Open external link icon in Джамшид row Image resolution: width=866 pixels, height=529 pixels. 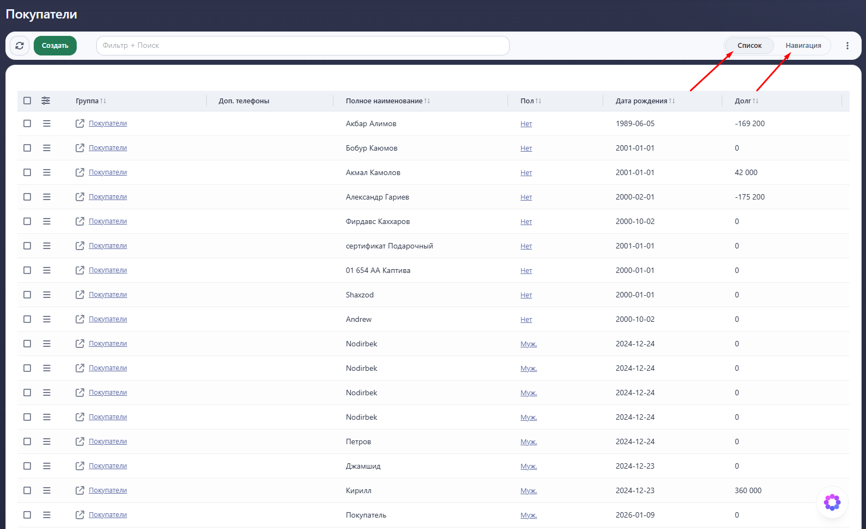click(x=80, y=466)
